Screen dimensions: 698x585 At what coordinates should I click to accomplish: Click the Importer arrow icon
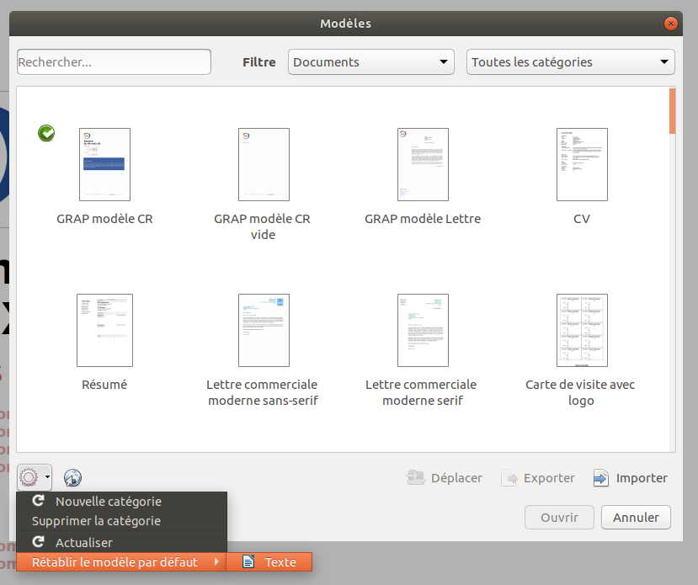pos(600,478)
